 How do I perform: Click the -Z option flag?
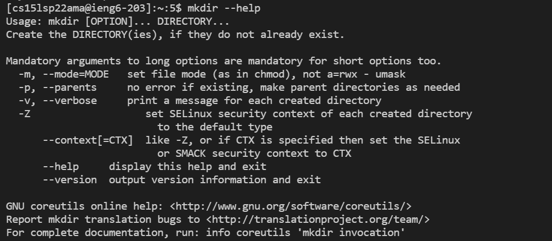[x=24, y=114]
